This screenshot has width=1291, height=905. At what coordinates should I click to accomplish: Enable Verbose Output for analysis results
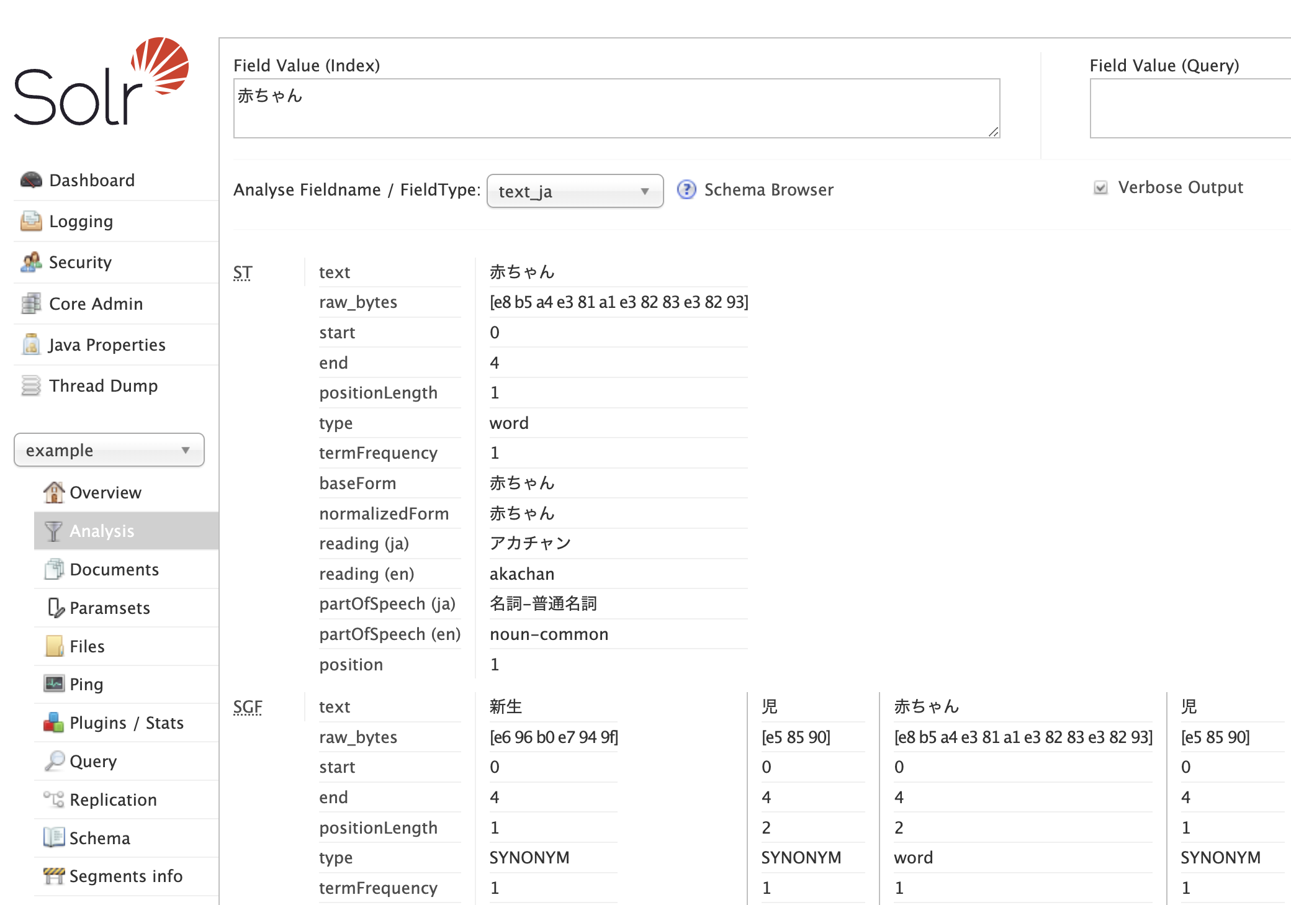pyautogui.click(x=1100, y=189)
